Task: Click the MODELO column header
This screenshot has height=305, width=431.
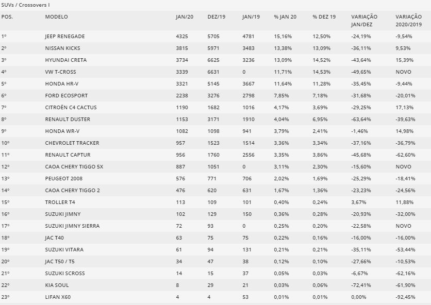Action: [56, 17]
